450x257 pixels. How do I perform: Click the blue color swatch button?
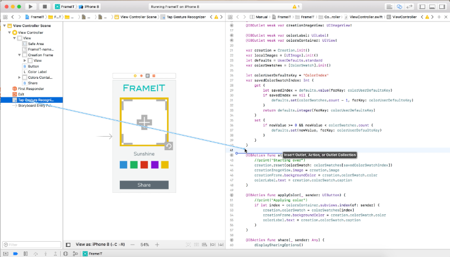pos(123,165)
